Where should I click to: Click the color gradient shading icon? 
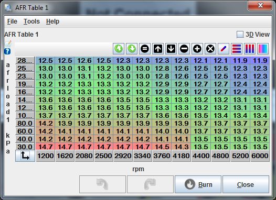(x=263, y=49)
